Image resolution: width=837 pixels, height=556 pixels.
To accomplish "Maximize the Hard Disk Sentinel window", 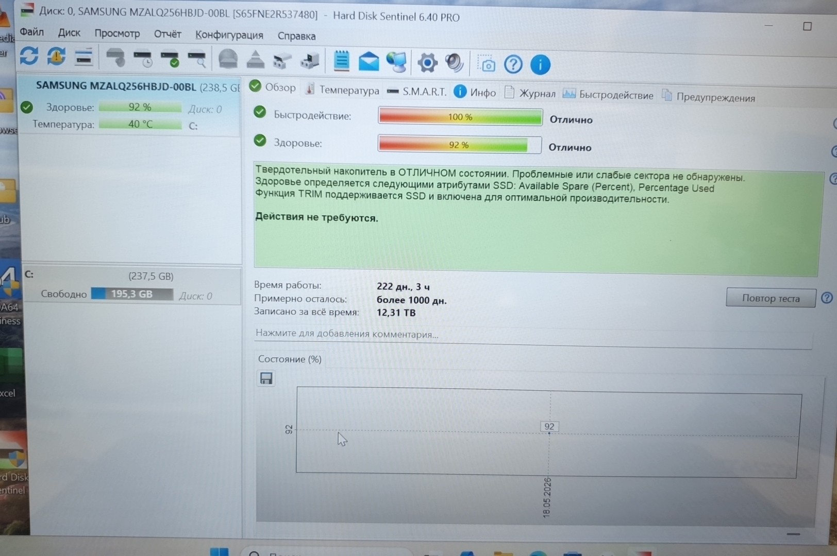I will click(807, 26).
